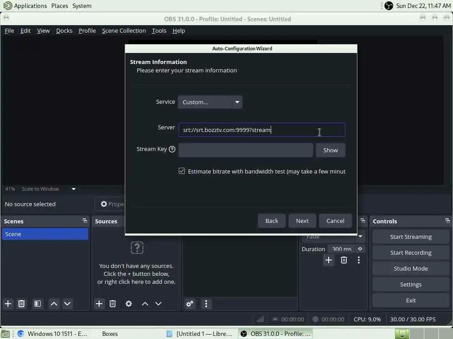Open the Profile menu
The height and width of the screenshot is (339, 453).
click(x=87, y=30)
